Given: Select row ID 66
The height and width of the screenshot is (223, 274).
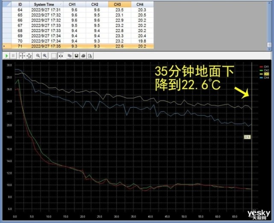Looking at the screenshot, I should click(x=78, y=20).
